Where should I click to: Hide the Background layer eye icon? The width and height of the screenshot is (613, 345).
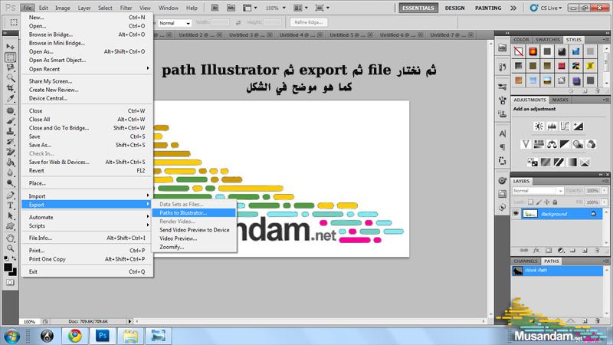click(516, 214)
